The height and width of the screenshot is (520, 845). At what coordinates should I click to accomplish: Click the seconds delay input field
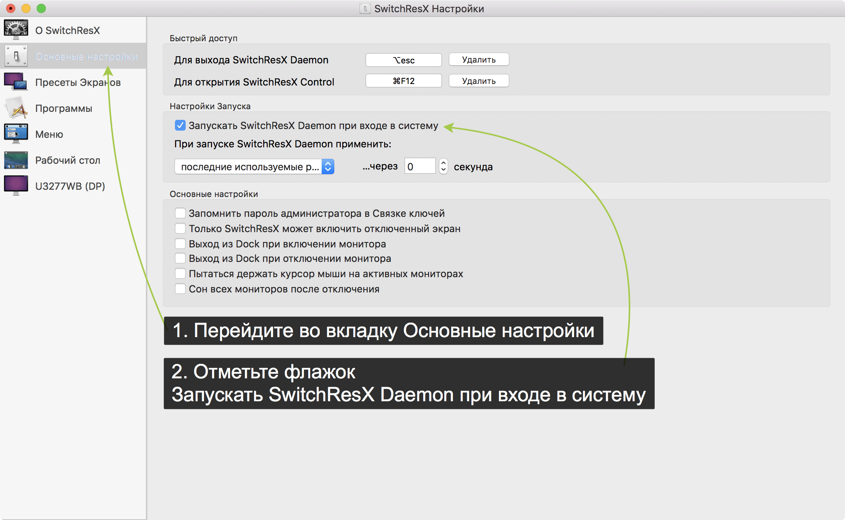[420, 166]
